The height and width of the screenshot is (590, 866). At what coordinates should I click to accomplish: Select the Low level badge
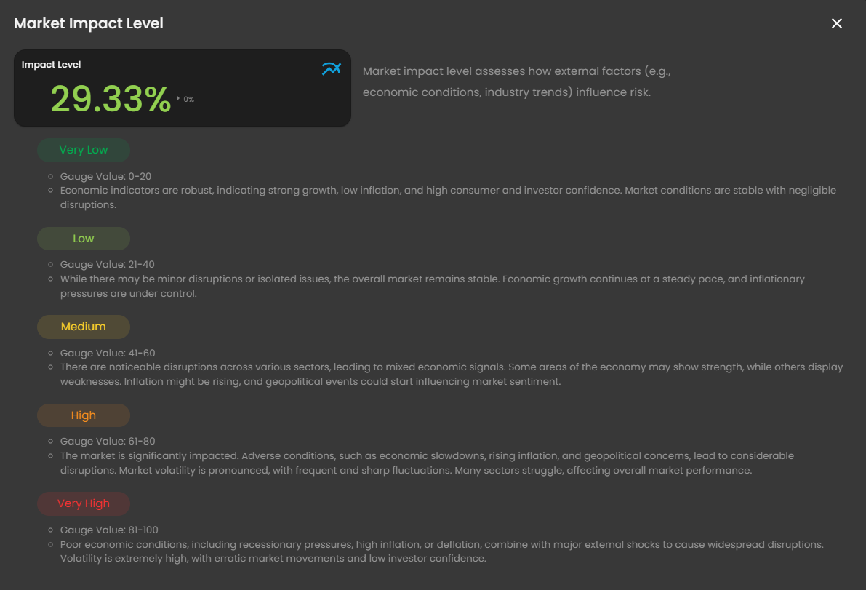click(x=84, y=239)
